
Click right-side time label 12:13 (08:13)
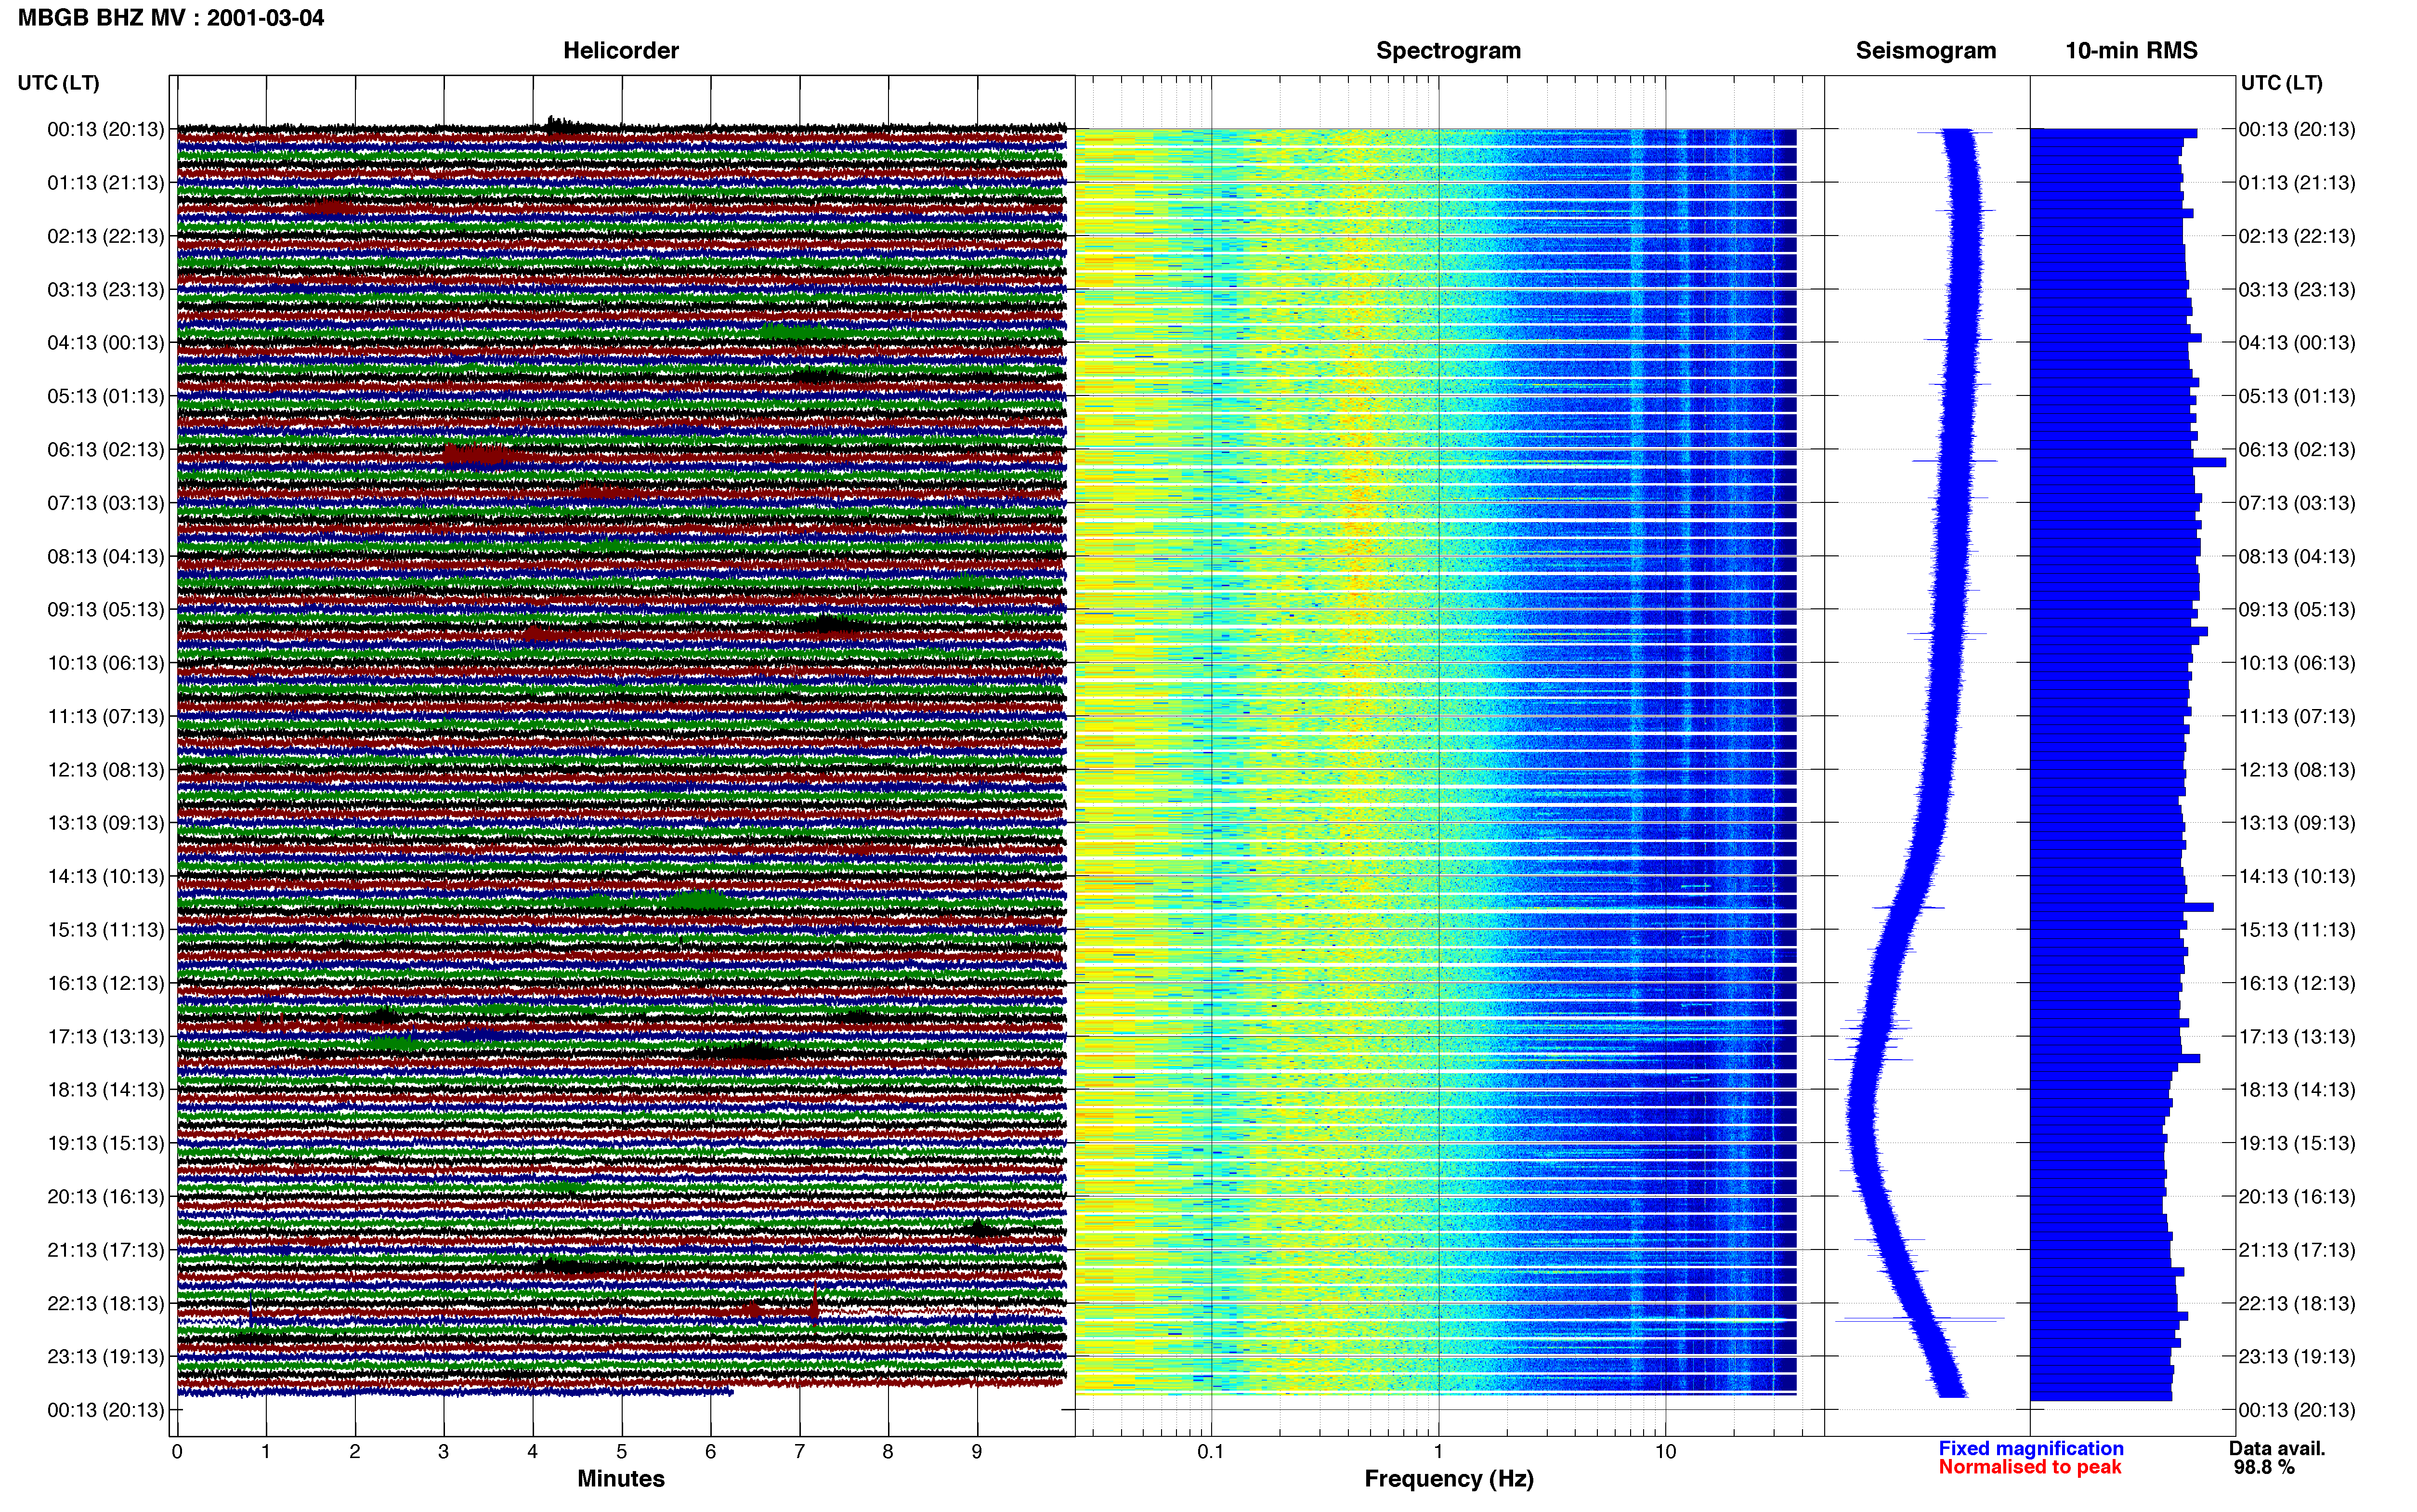(x=2297, y=770)
